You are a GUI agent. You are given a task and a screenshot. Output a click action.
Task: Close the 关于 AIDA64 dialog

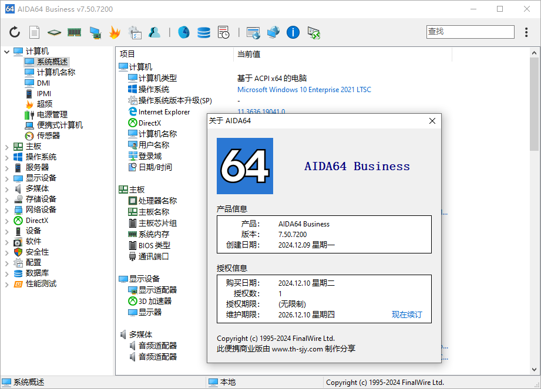point(432,121)
